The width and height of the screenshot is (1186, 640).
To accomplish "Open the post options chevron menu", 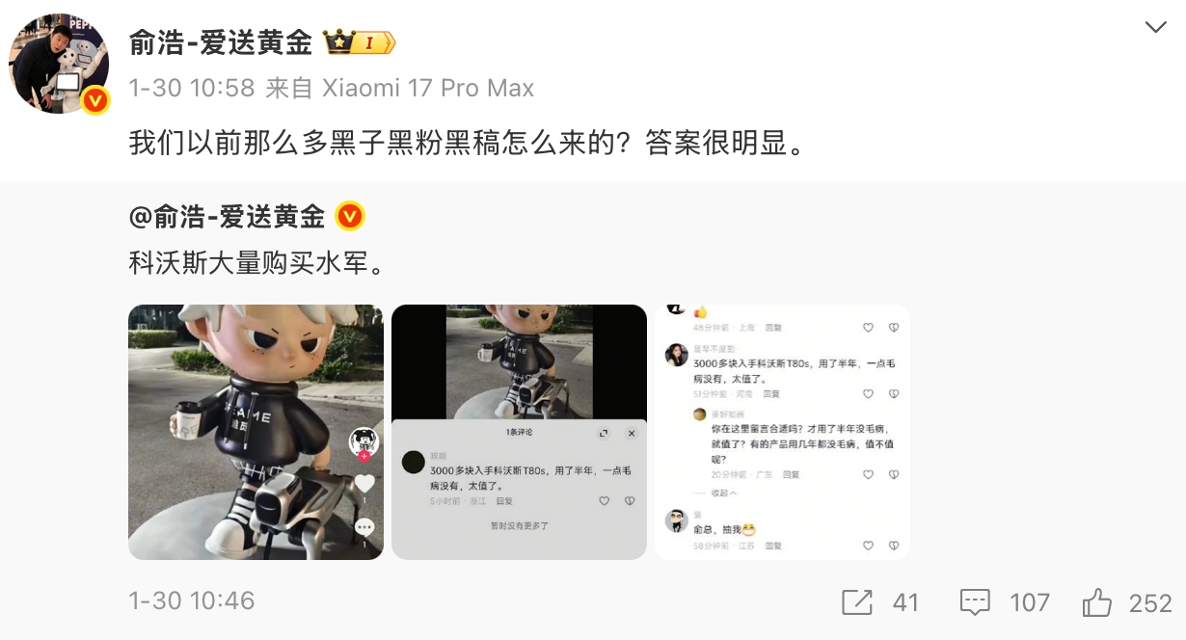I will pos(1155,27).
